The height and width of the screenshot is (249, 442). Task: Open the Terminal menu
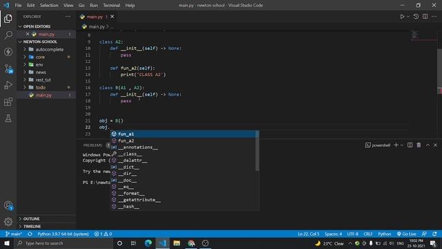[111, 6]
